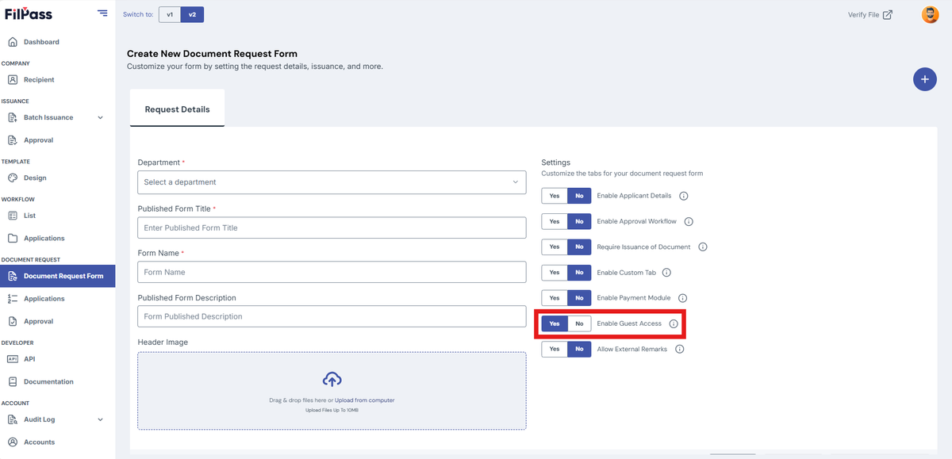This screenshot has height=459, width=952.
Task: Open Accounts under Account
Action: [x=40, y=442]
